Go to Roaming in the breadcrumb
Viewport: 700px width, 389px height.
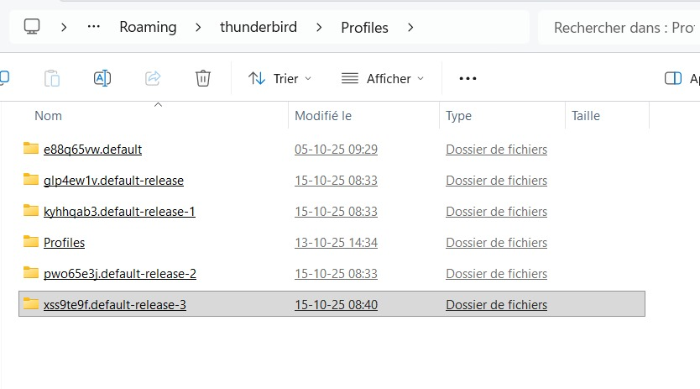click(148, 27)
